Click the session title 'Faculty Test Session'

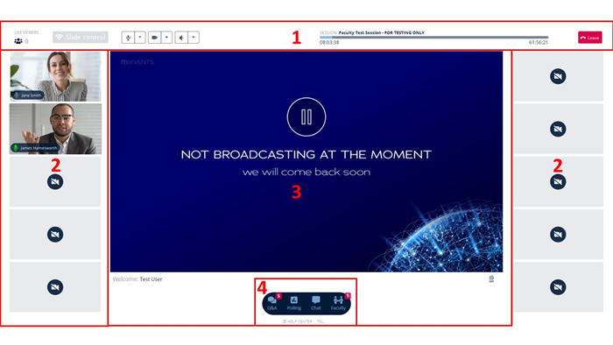click(x=360, y=32)
